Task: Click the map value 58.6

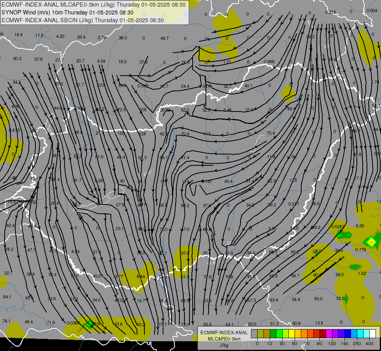Action: point(296,300)
